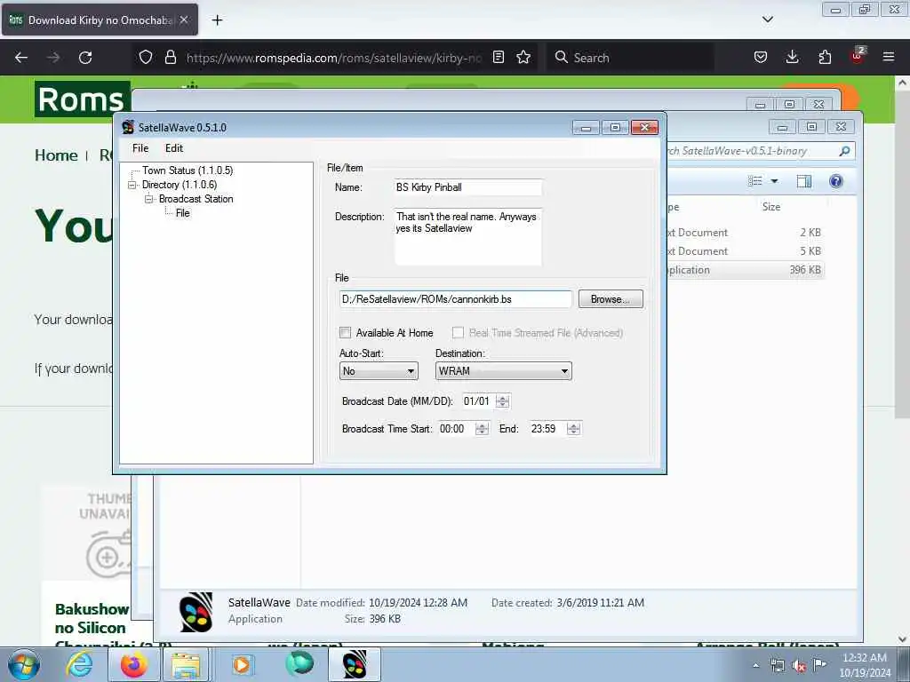Screen dimensions: 910x682
Task: Select Town Status (1.1.0.5) in tree
Action: 188,170
